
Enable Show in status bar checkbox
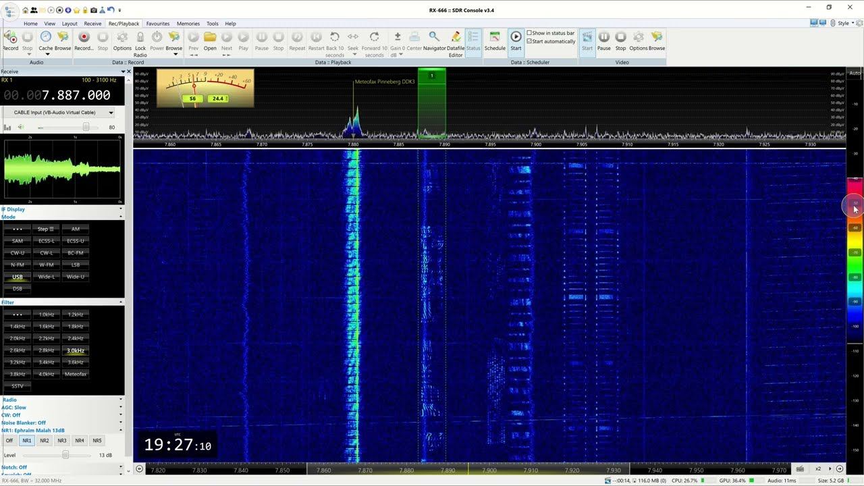530,33
